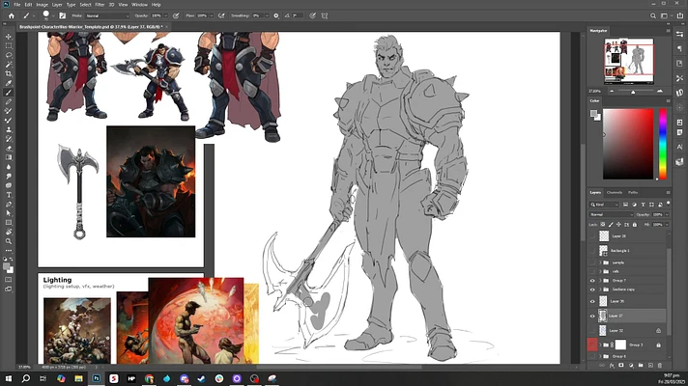Viewport: 688px width, 386px height.
Task: Select the Brush tool in the toolbox
Action: 9,93
